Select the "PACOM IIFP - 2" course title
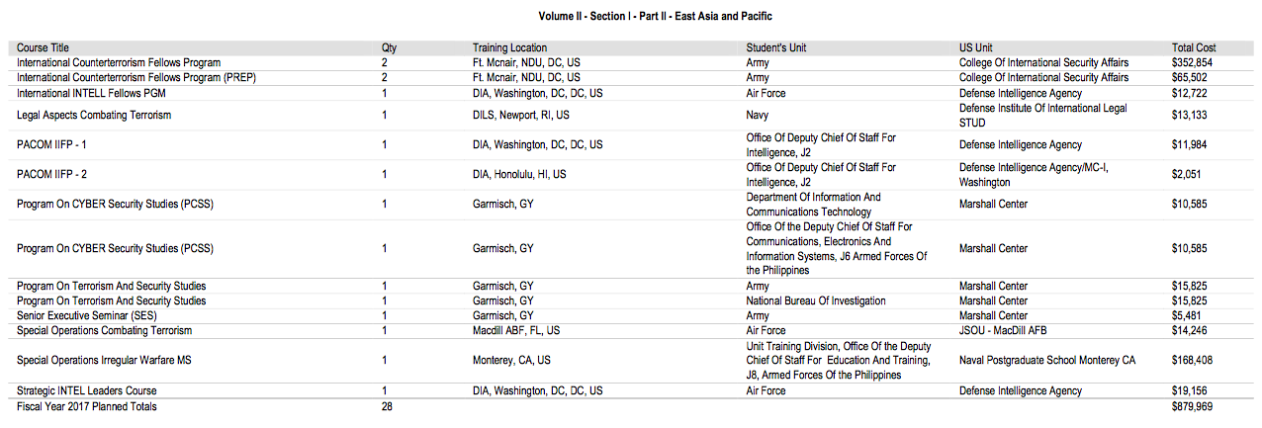This screenshot has height=428, width=1262. click(51, 174)
